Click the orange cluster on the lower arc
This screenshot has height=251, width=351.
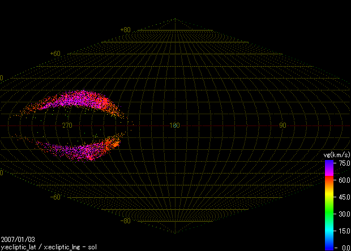tap(112, 142)
